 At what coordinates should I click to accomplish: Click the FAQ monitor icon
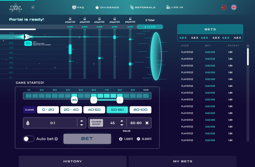[74, 7]
